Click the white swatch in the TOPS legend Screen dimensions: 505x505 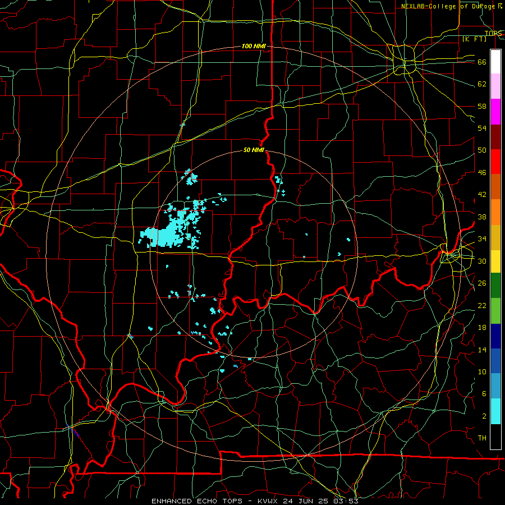tap(495, 62)
